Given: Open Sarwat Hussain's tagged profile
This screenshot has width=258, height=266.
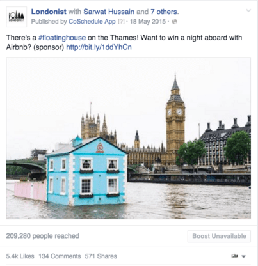Looking at the screenshot, I should click(109, 12).
